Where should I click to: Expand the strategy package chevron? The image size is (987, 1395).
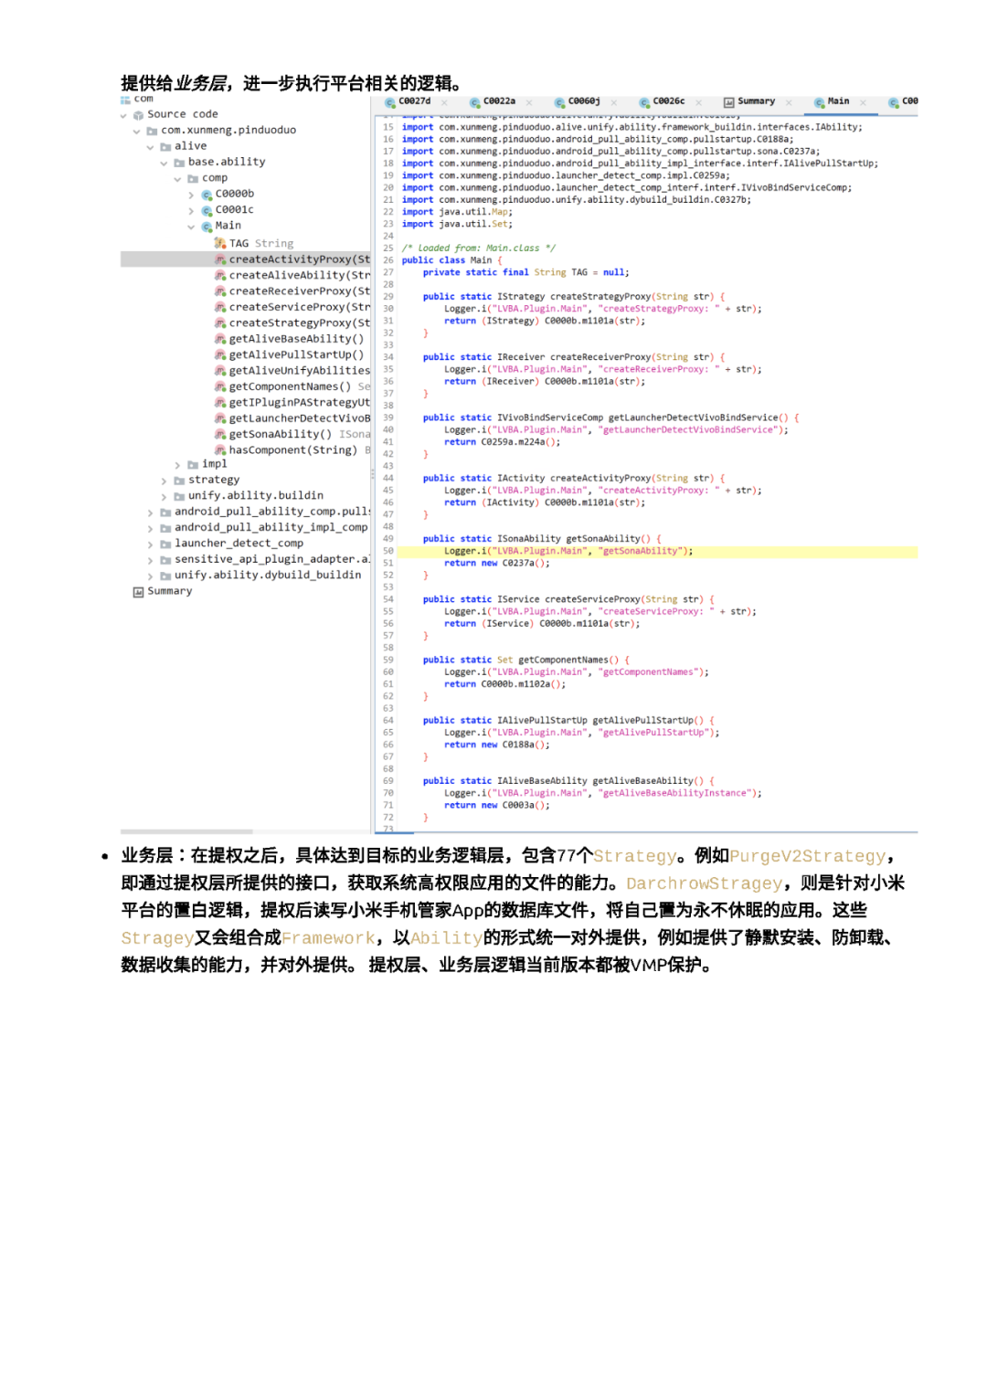tap(164, 481)
